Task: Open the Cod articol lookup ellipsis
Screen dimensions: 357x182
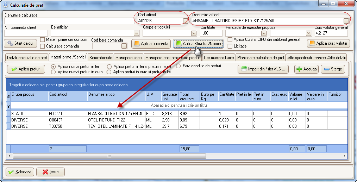Action: pyautogui.click(x=186, y=21)
